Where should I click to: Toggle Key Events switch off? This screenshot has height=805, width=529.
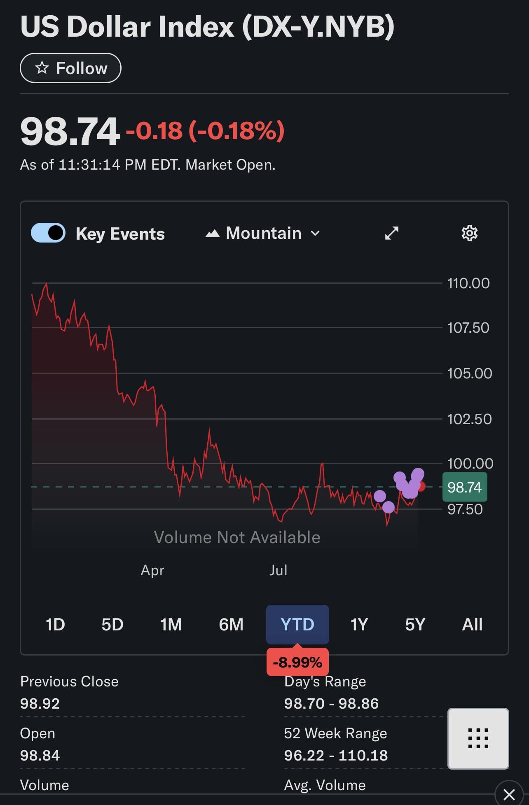(x=48, y=233)
